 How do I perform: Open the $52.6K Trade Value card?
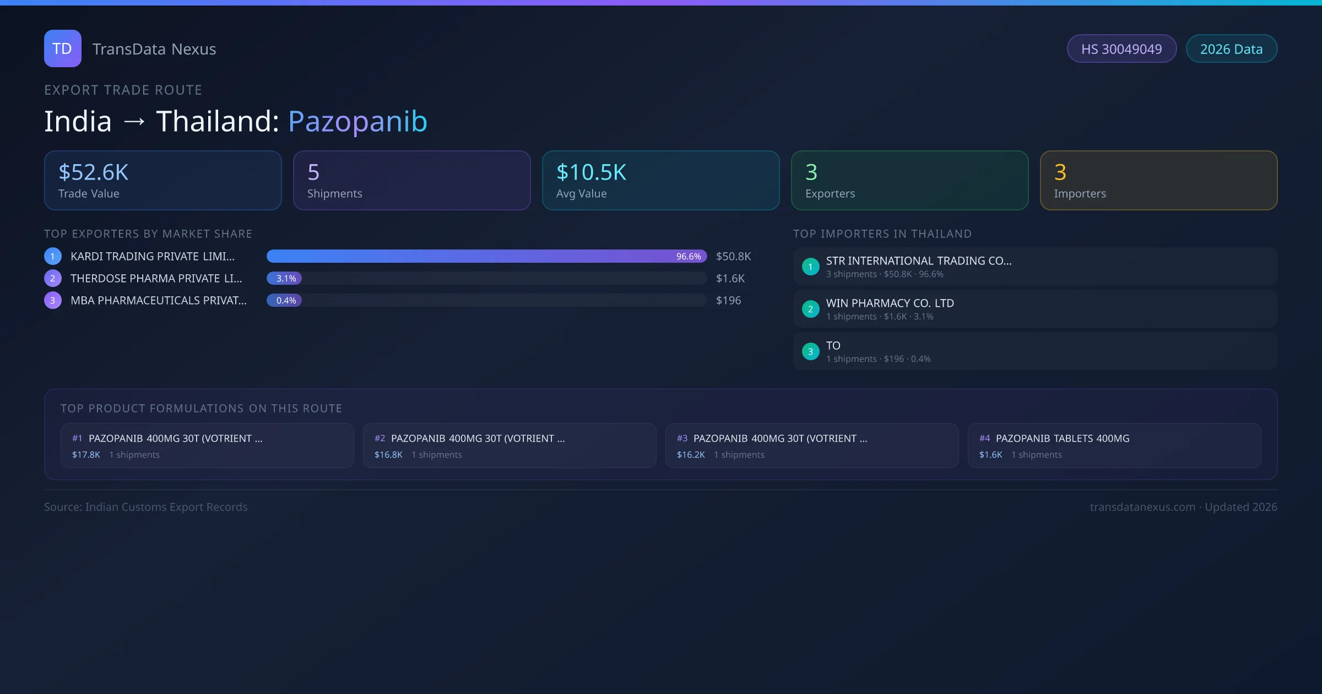click(162, 181)
